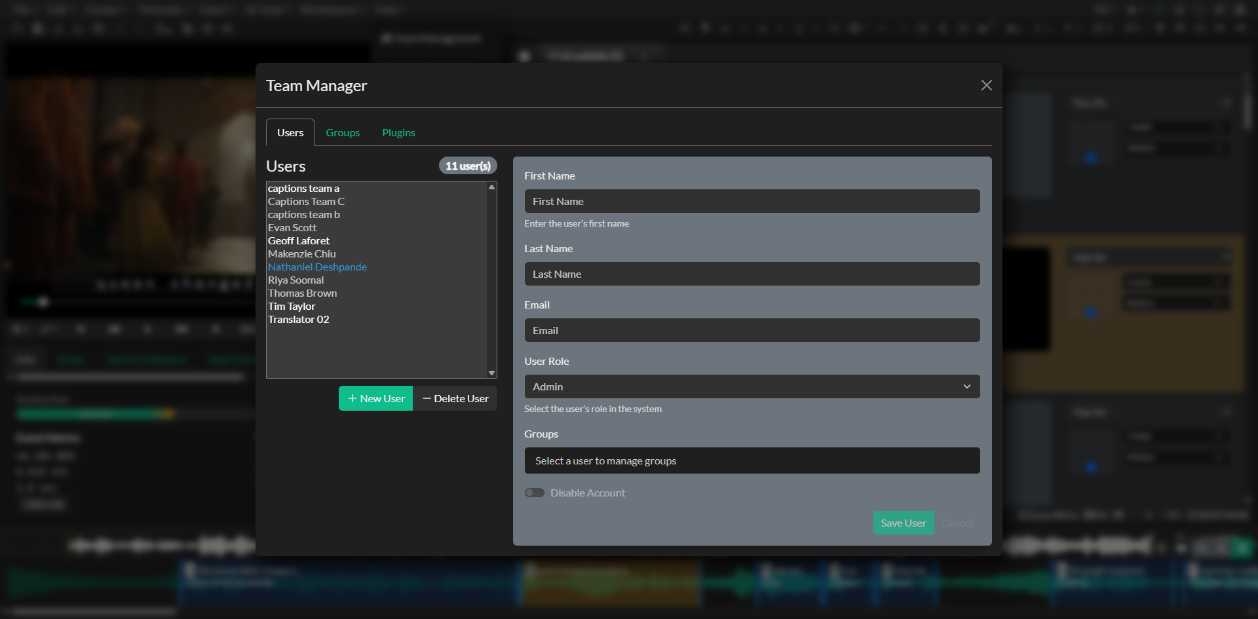
Task: Remove the selected user via Delete User
Action: pyautogui.click(x=455, y=398)
